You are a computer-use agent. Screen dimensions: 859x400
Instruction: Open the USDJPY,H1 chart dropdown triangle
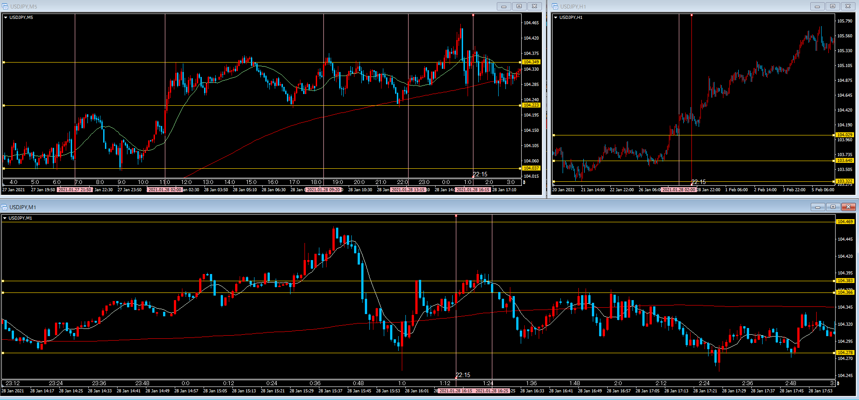(556, 18)
